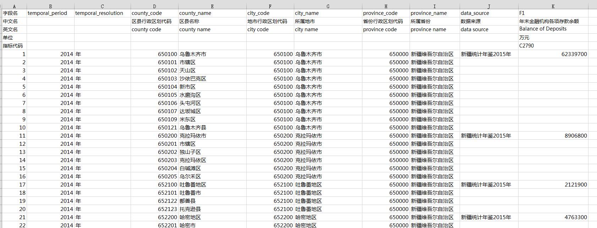Click the 所属地市 cell
Screen dimensions: 597x228
[x=328, y=21]
